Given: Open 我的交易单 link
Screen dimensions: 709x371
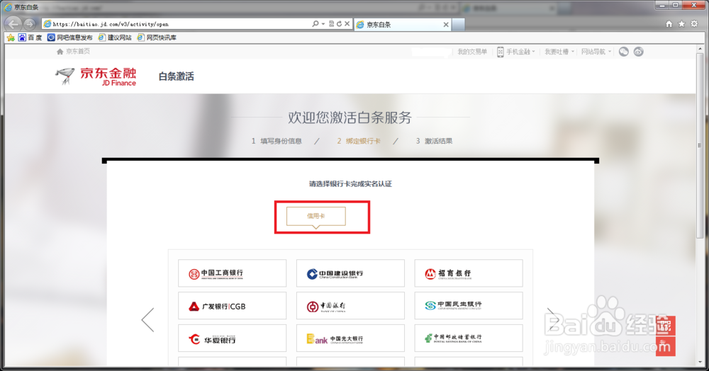Looking at the screenshot, I should (x=472, y=52).
